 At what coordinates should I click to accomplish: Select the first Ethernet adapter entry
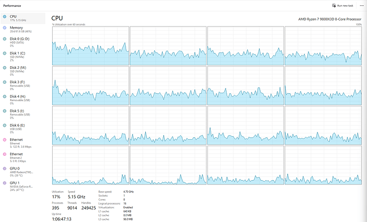(x=23, y=143)
